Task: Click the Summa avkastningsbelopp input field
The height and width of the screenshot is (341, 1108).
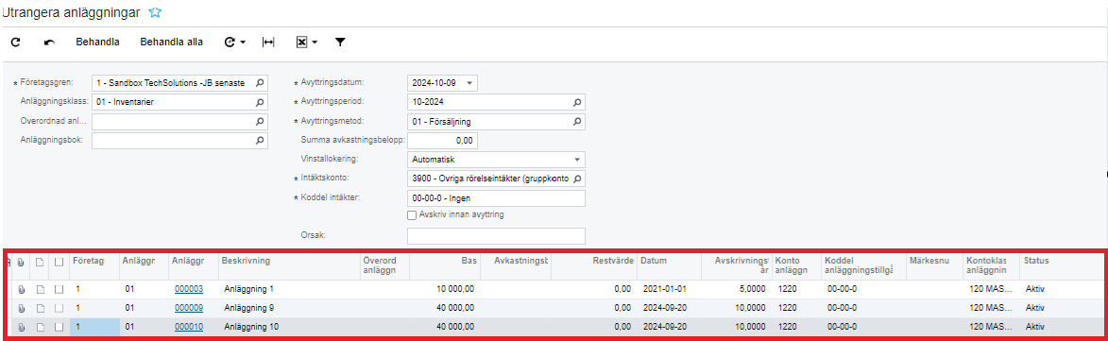Action: (x=442, y=141)
